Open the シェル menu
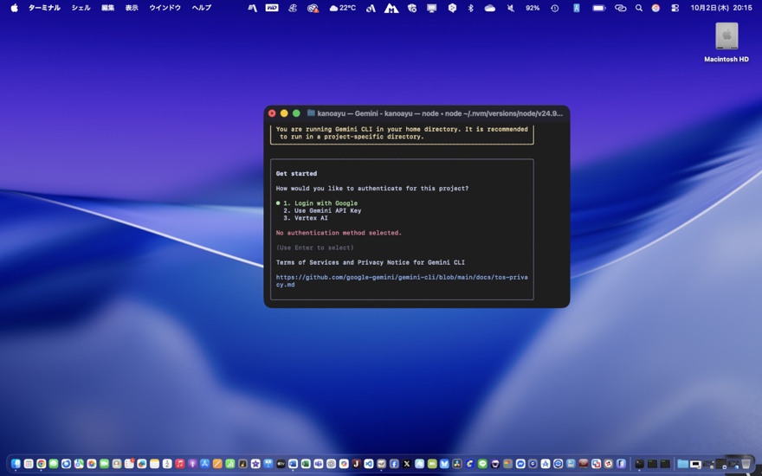 [81, 8]
